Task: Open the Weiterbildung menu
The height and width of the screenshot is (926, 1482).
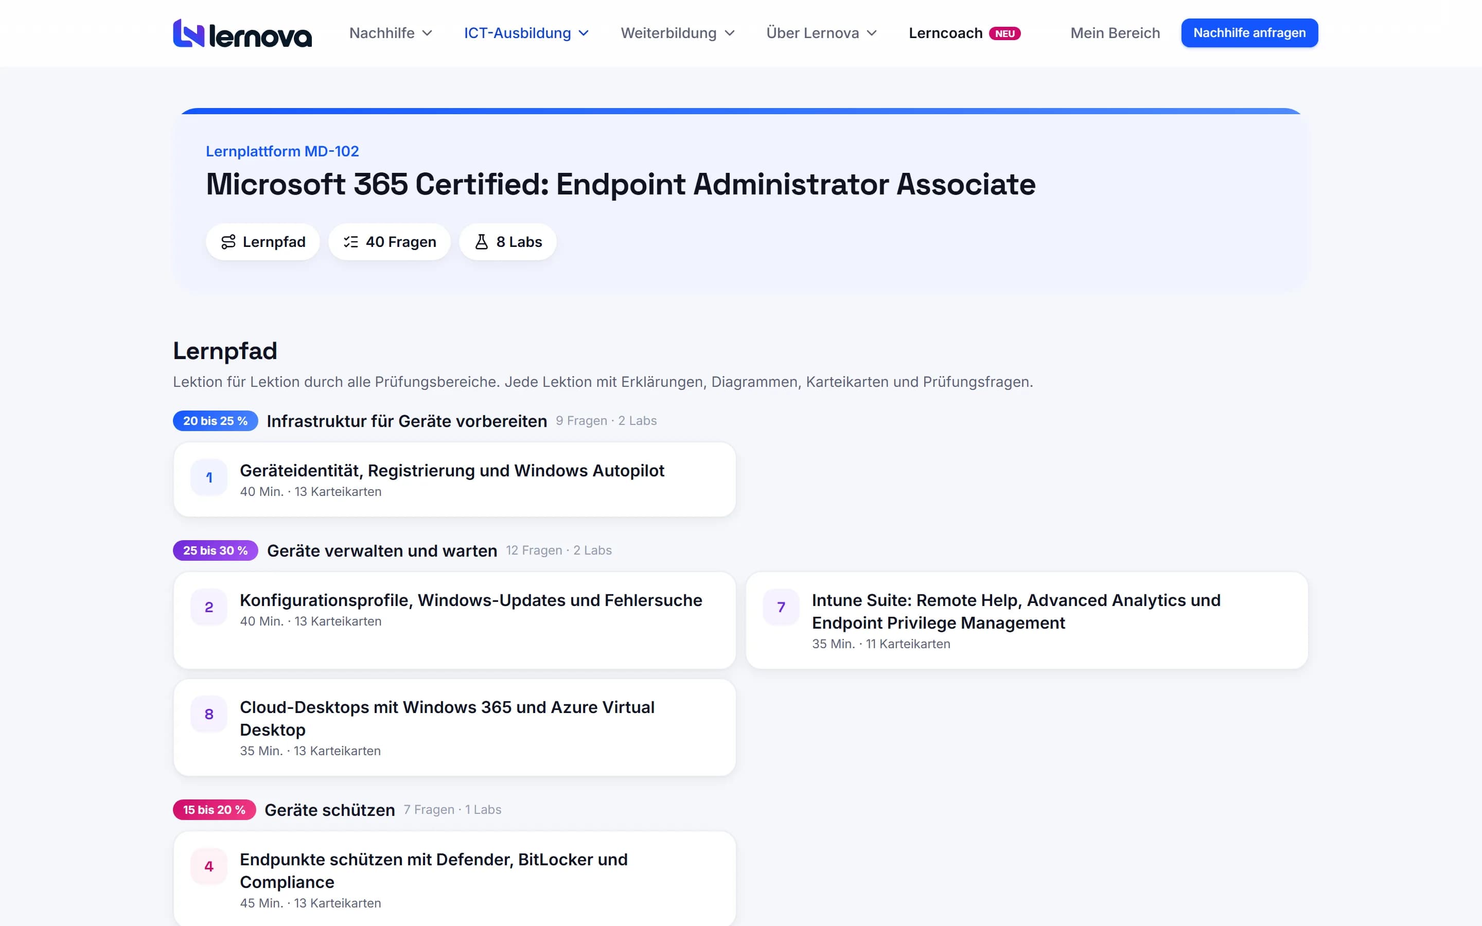Action: click(x=677, y=33)
